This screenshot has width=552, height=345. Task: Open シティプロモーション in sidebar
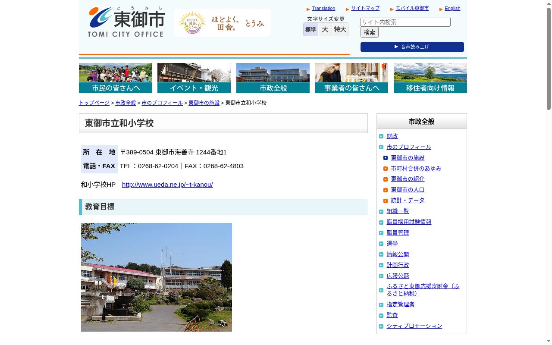click(x=414, y=326)
